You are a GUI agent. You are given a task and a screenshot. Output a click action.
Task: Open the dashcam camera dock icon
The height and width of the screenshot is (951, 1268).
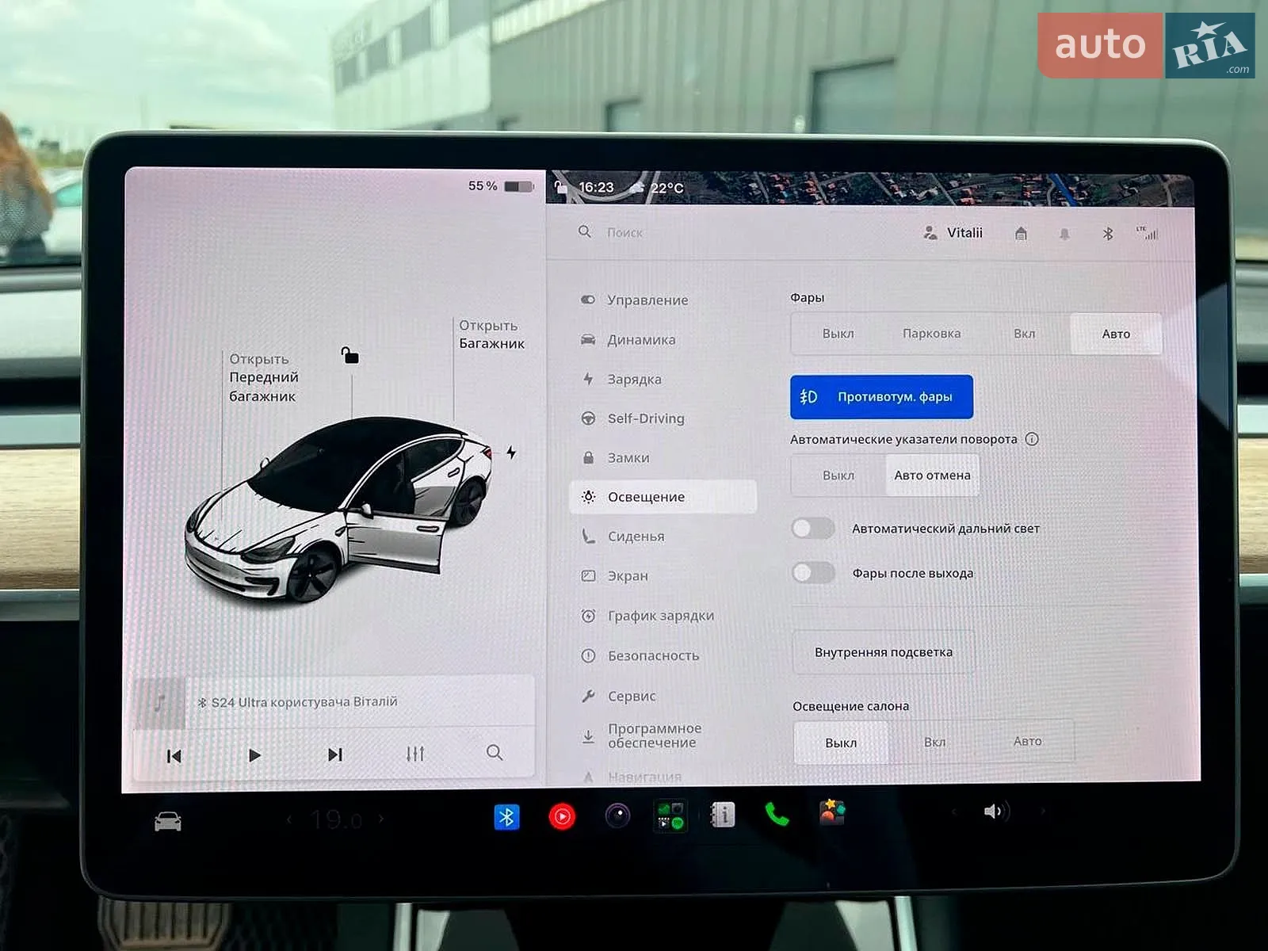tap(617, 815)
